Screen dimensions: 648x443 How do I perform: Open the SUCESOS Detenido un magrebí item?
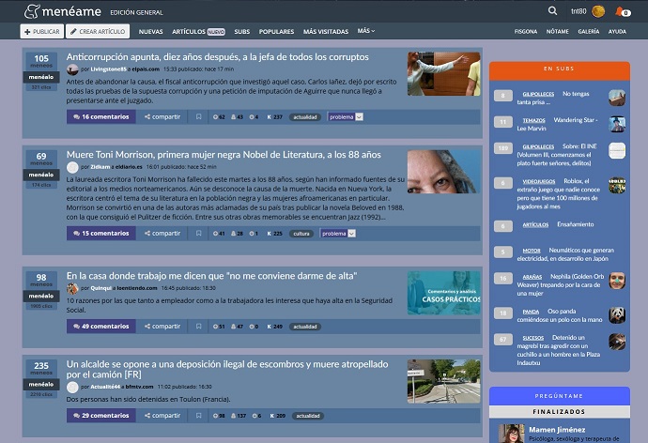click(559, 350)
